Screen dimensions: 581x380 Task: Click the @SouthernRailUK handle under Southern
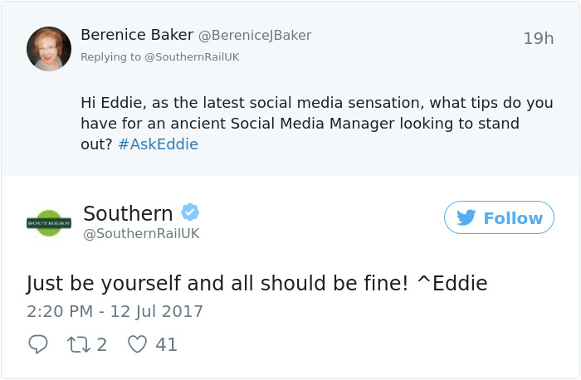[x=141, y=234]
